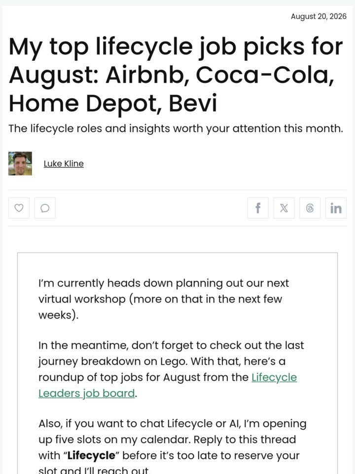
Task: Share the post via Threads icon
Action: 310,208
